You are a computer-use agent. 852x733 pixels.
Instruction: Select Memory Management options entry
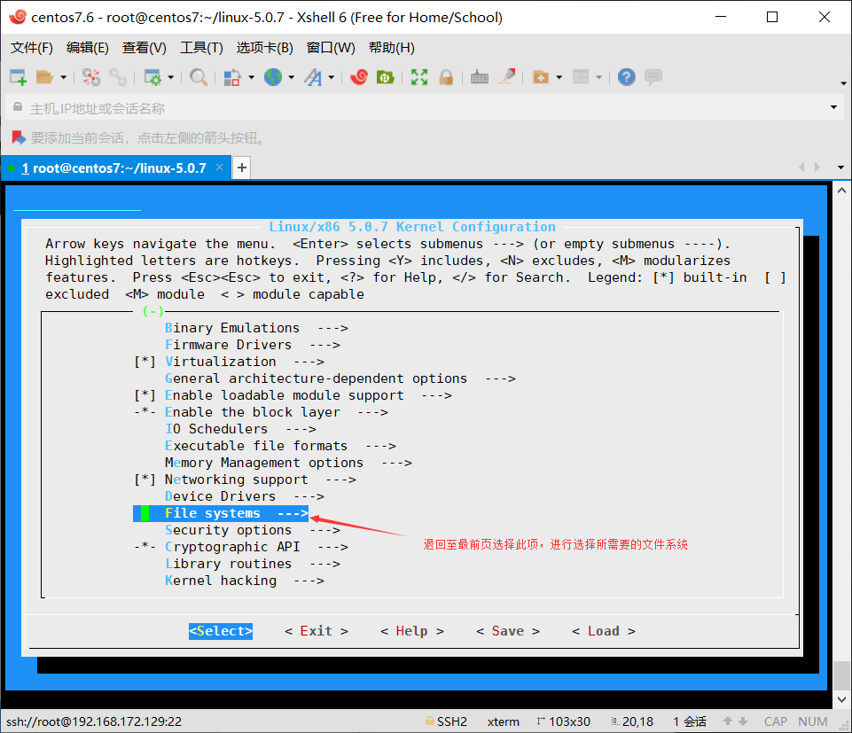click(288, 463)
